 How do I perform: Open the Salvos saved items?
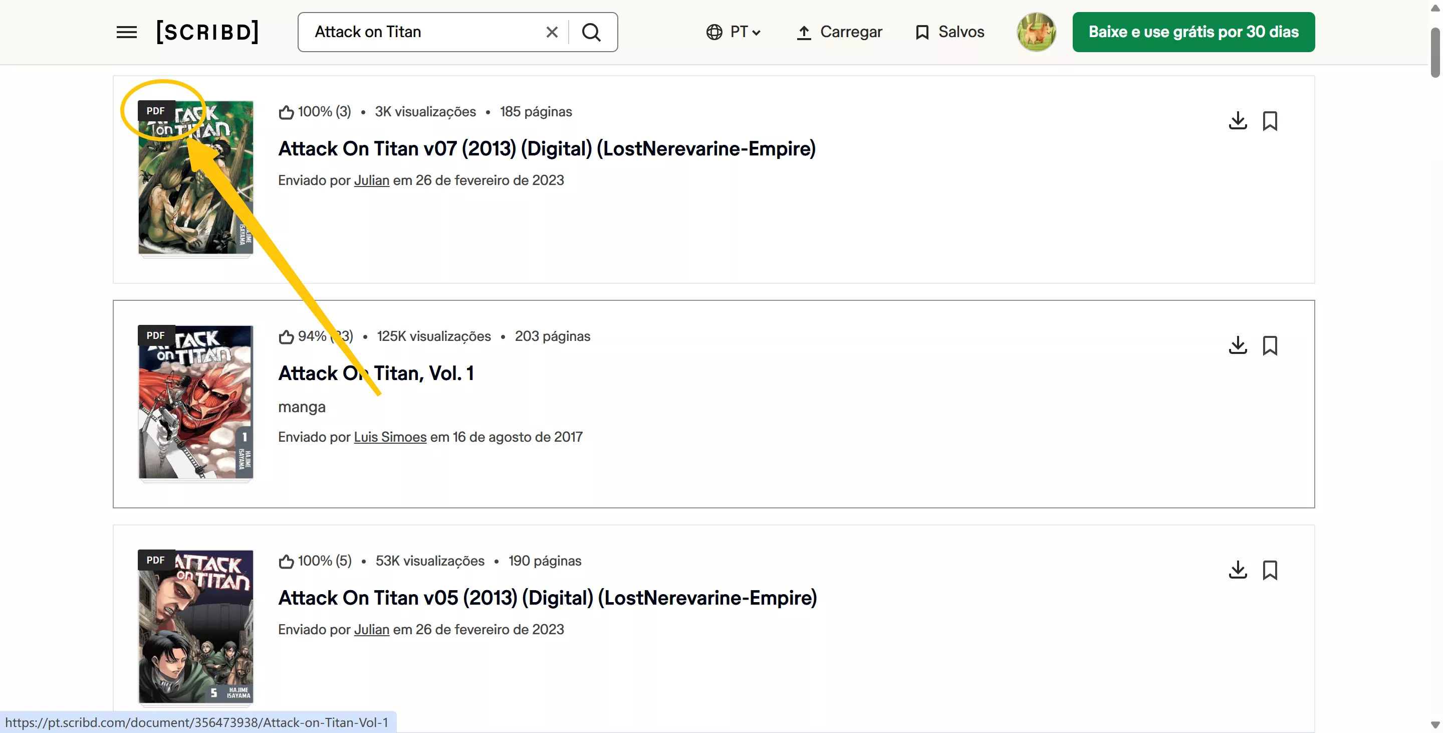point(950,32)
